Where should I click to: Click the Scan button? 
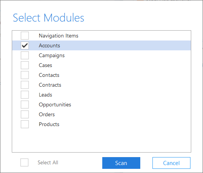[121, 163]
